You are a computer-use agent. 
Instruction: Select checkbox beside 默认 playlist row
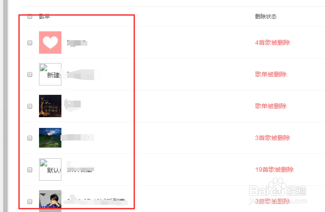pos(30,170)
